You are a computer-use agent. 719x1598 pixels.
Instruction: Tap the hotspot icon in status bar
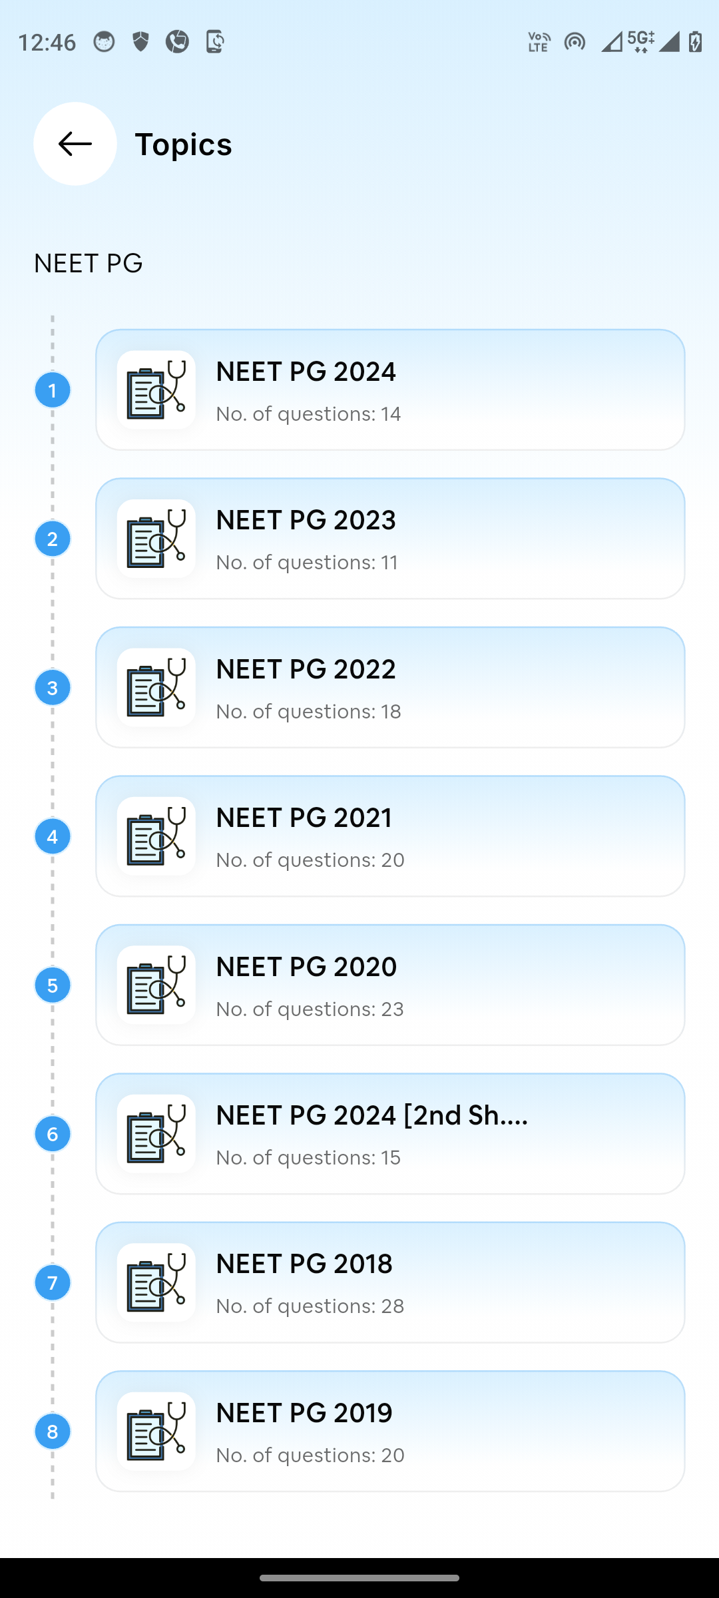tap(575, 43)
